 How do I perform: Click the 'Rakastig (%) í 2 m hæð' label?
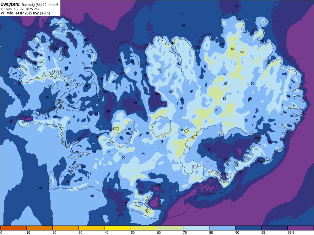(x=40, y=5)
